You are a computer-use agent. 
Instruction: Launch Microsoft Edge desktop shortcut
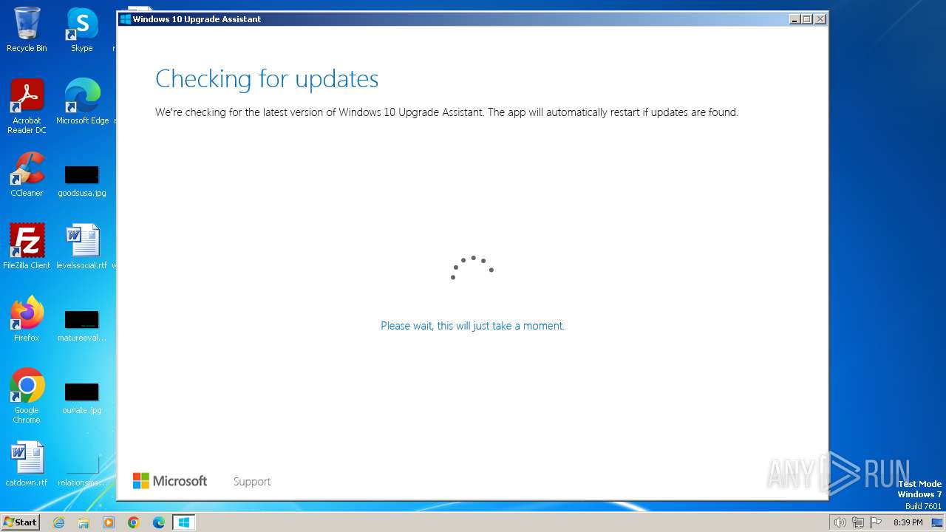pyautogui.click(x=82, y=102)
